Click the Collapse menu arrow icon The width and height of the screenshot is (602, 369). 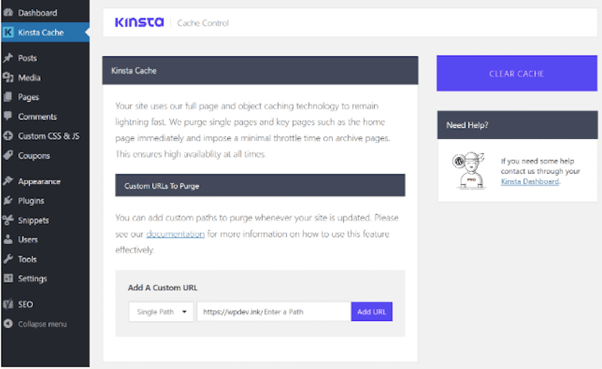tap(8, 324)
